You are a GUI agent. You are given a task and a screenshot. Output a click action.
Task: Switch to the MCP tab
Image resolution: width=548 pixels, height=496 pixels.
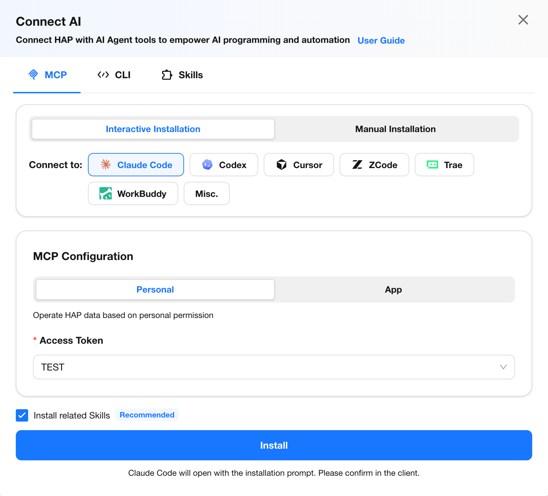[x=47, y=75]
